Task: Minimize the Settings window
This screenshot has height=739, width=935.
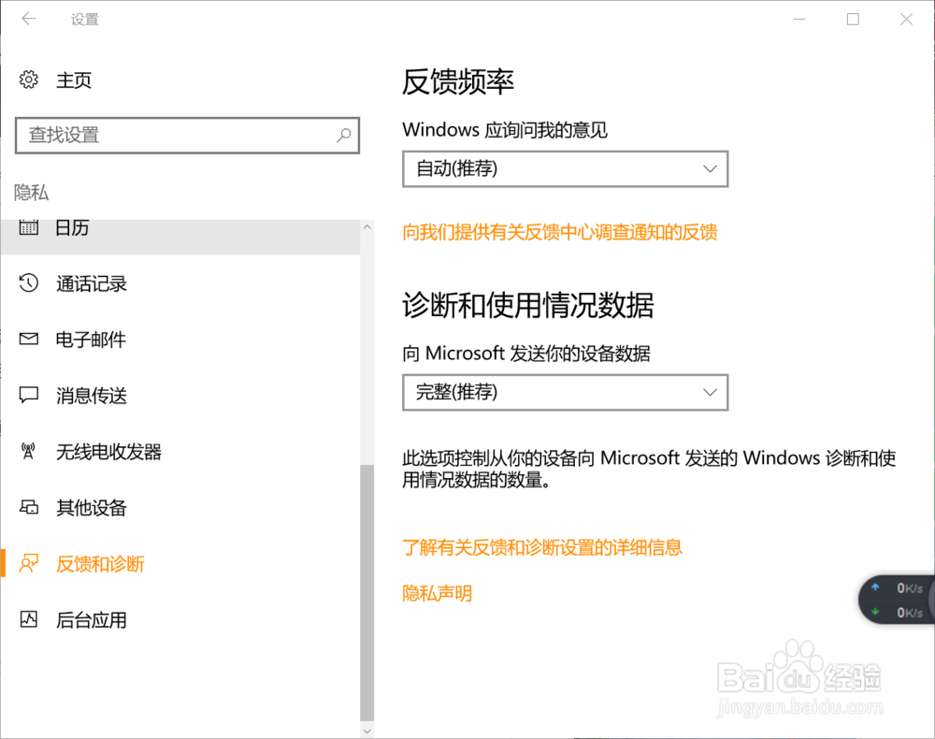Action: (x=799, y=19)
